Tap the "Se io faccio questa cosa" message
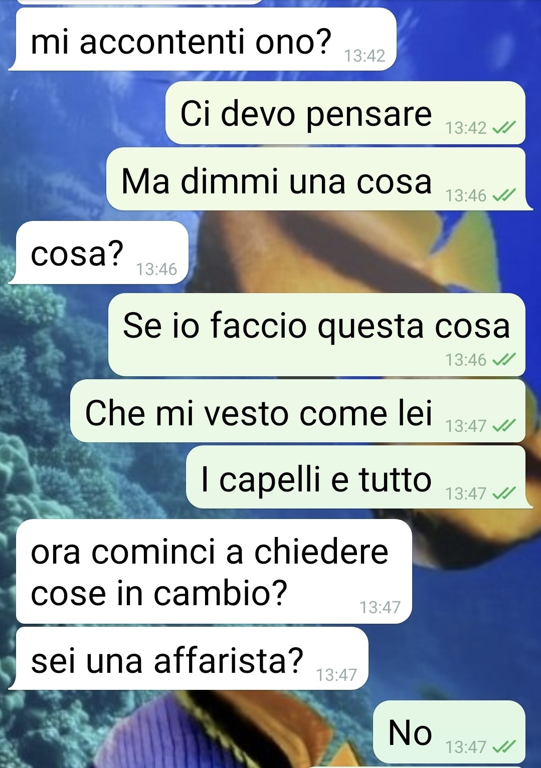Image resolution: width=541 pixels, height=768 pixels. coord(317,335)
